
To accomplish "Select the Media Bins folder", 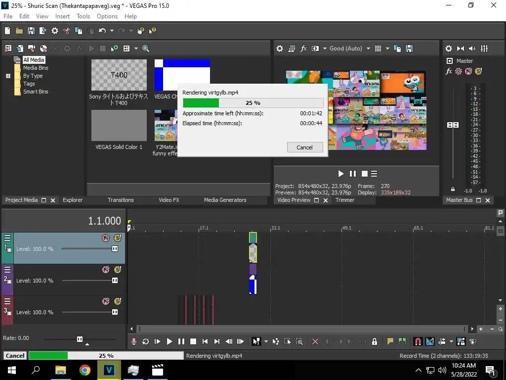I will (36, 68).
